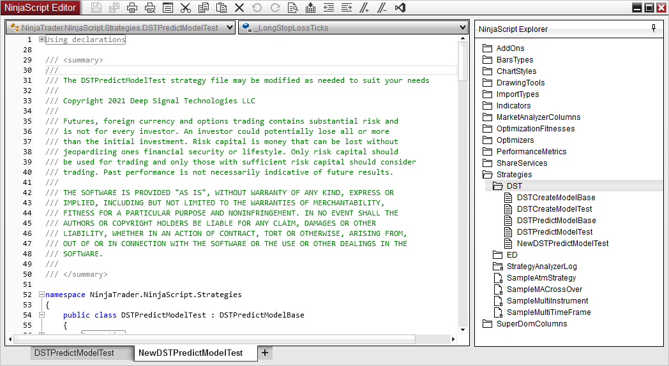Click the Decrease indent icon
This screenshot has height=366, width=669.
pyautogui.click(x=329, y=7)
